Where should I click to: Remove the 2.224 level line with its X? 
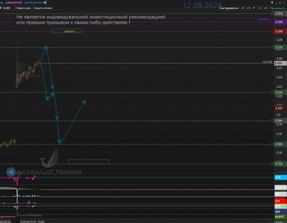click(272, 92)
